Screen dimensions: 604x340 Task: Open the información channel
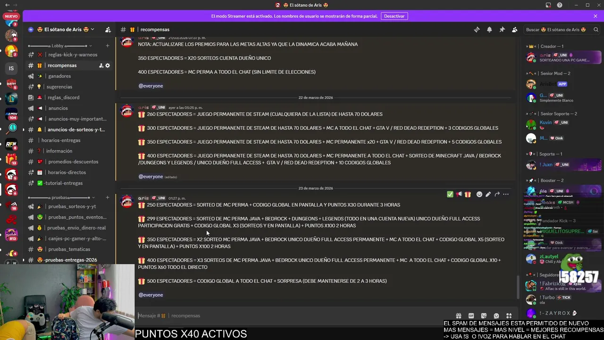tap(69, 151)
